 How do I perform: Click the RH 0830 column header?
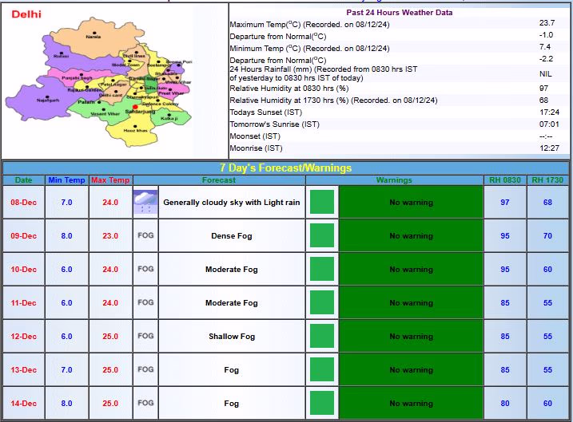(x=504, y=180)
